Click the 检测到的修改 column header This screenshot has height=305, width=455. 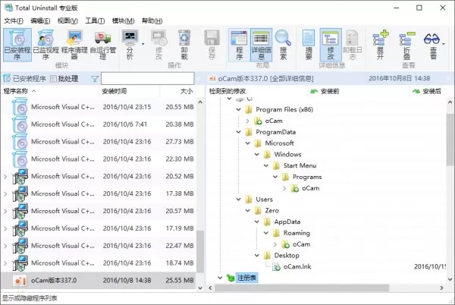pyautogui.click(x=257, y=91)
